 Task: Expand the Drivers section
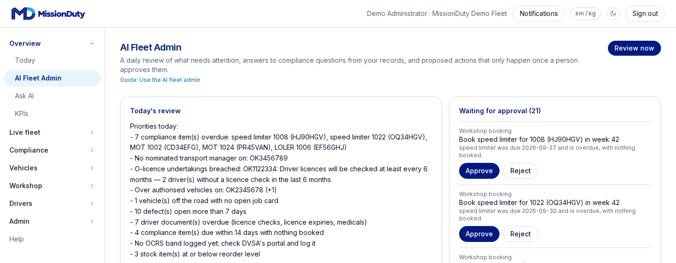pyautogui.click(x=52, y=204)
